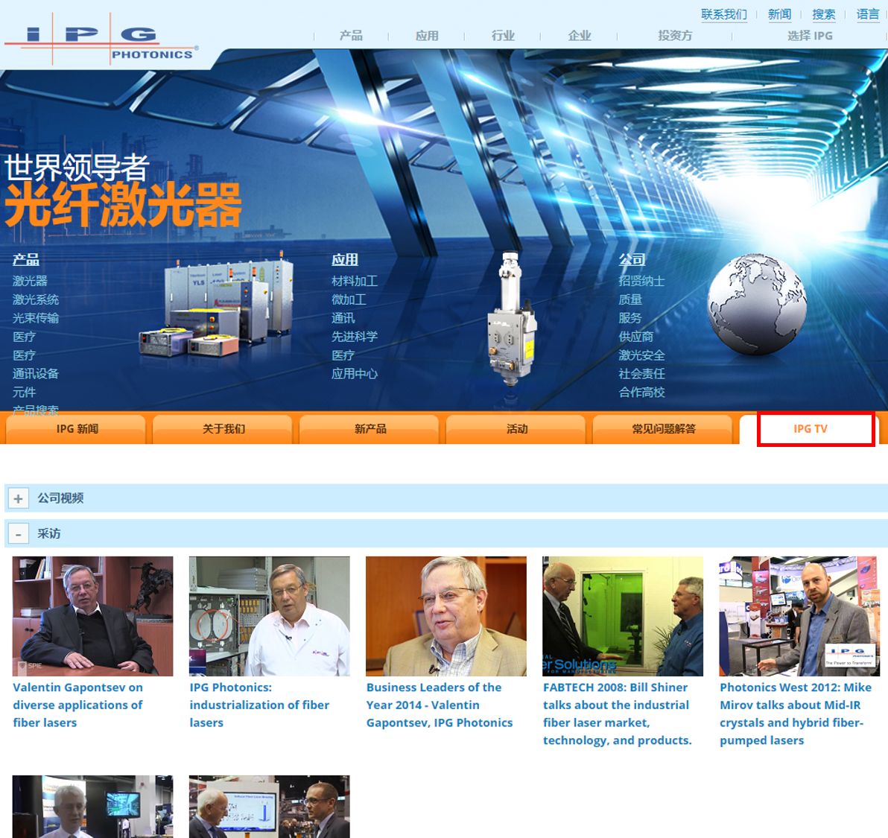Switch to the IPG 新闻 tab
Screen dimensions: 888x838
[x=77, y=429]
